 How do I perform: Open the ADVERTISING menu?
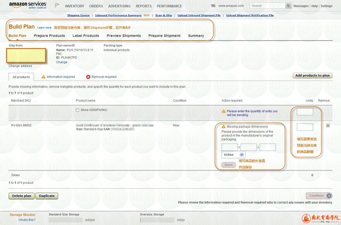pos(119,6)
